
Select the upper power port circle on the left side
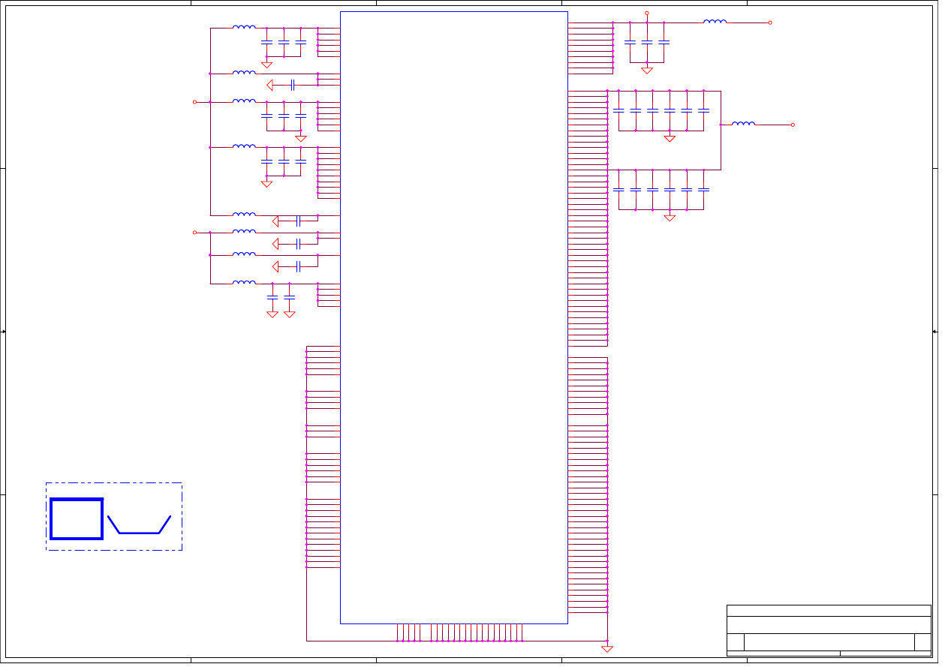194,102
